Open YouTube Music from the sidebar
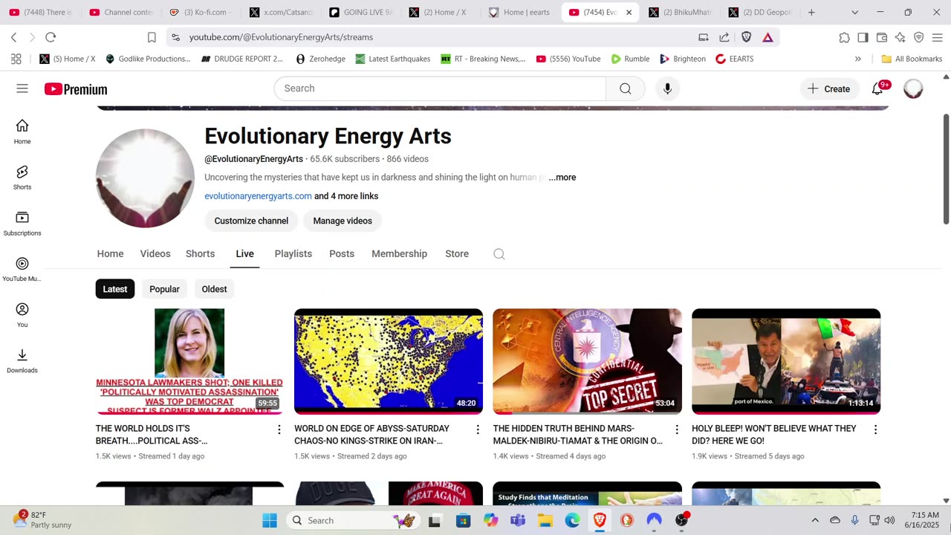Screen dimensions: 951x535 tap(22, 269)
